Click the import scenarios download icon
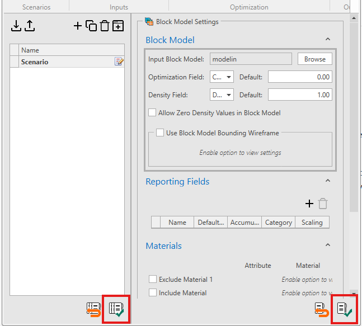Viewport: 362px width, 326px height. [x=16, y=26]
